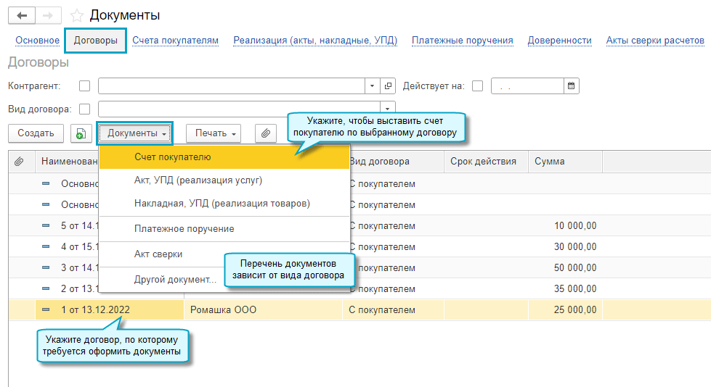Open calendar picker for Действует на

tap(572, 86)
